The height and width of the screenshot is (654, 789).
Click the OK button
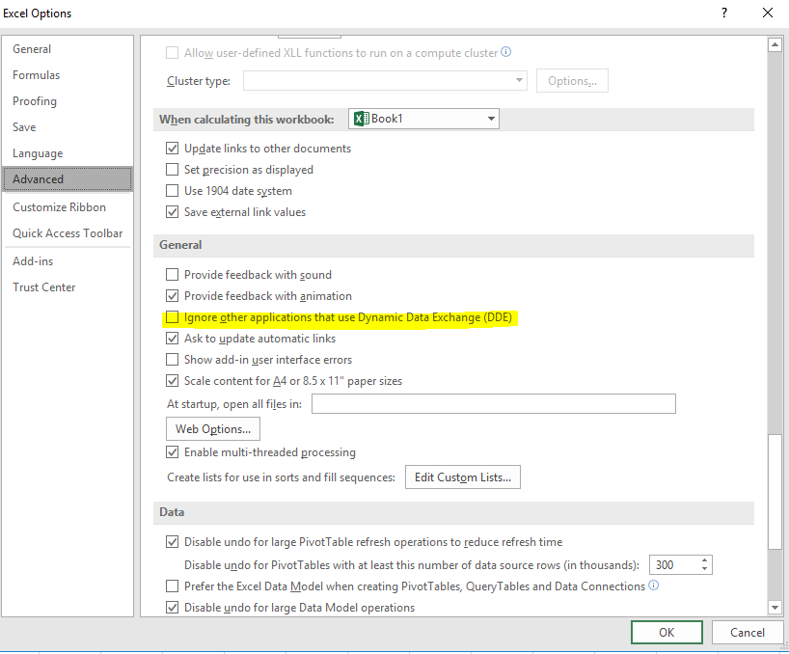[667, 633]
